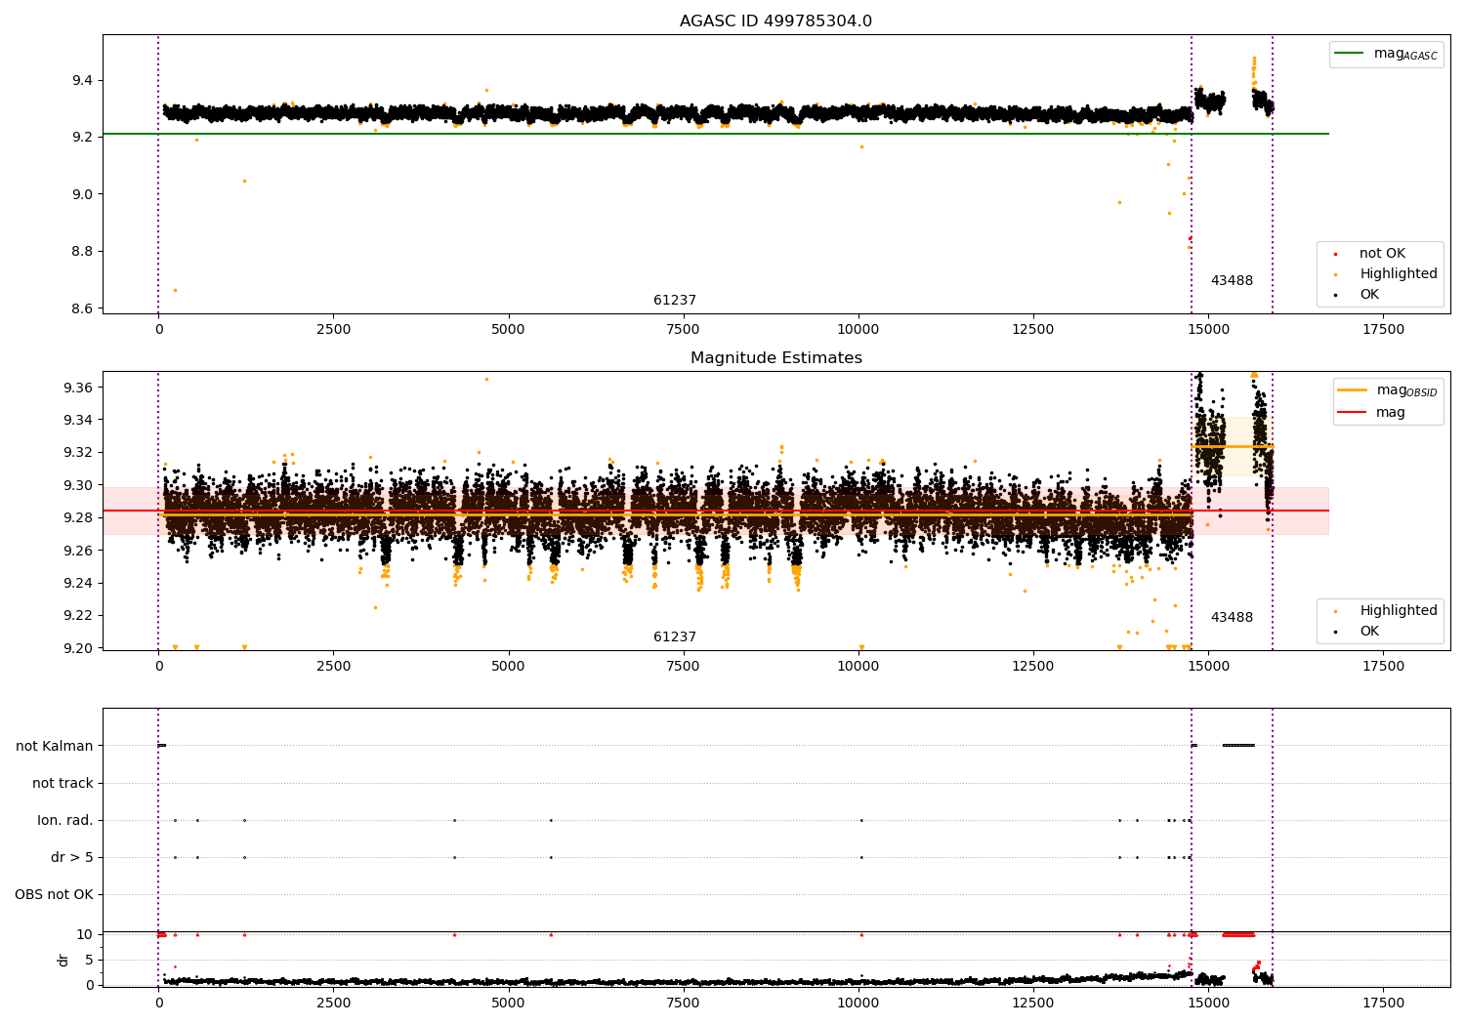Click the '9.0' y-axis tick in top plot
The height and width of the screenshot is (1025, 1465).
point(83,194)
